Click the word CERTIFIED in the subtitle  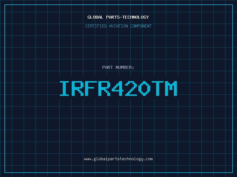point(96,26)
